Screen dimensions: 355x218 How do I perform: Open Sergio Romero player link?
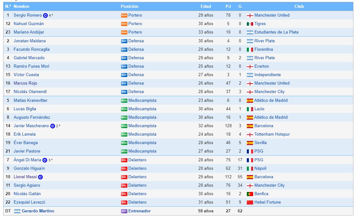28,15
